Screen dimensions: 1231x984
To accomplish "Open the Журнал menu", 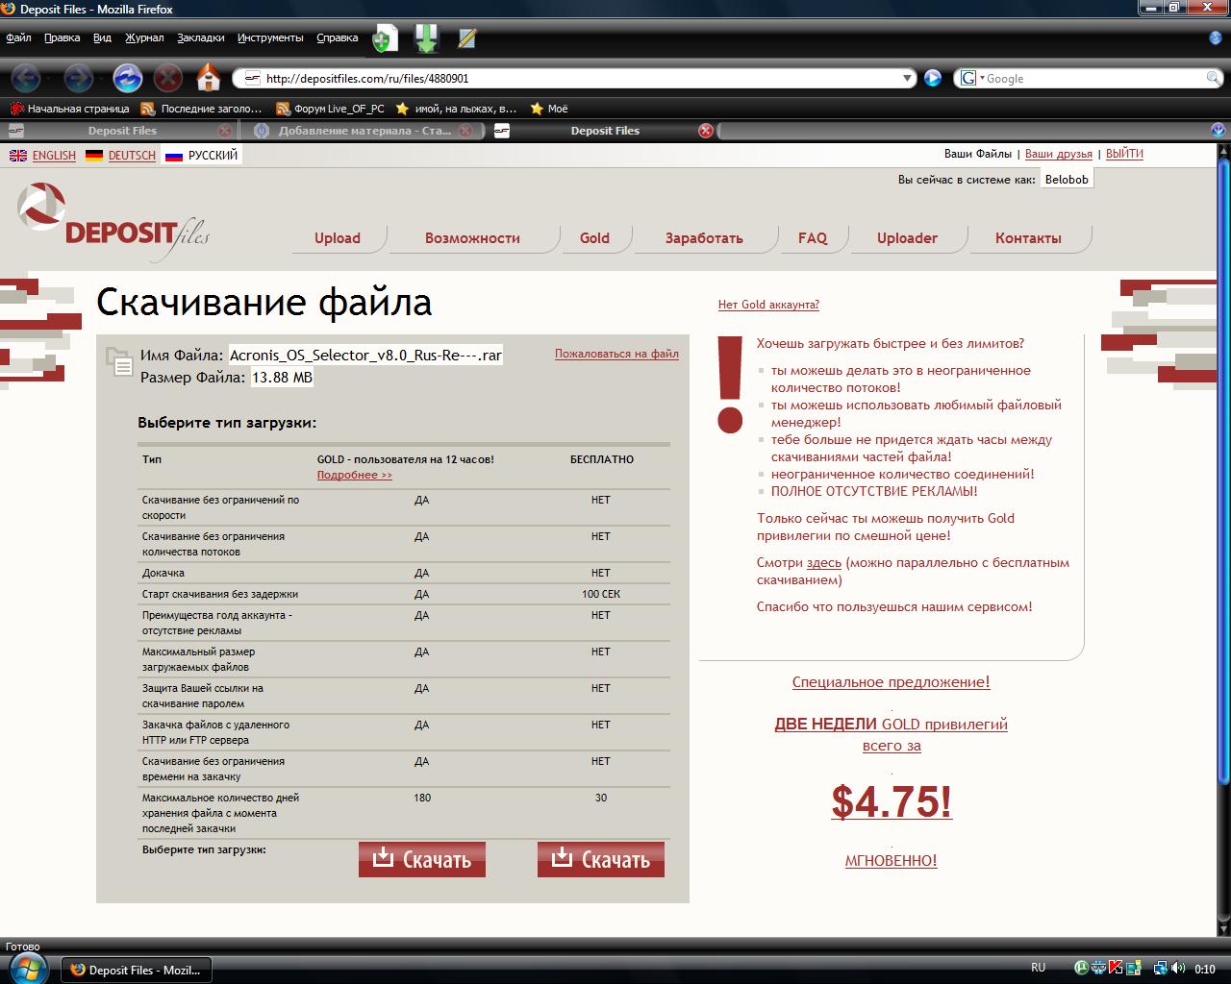I will 144,38.
